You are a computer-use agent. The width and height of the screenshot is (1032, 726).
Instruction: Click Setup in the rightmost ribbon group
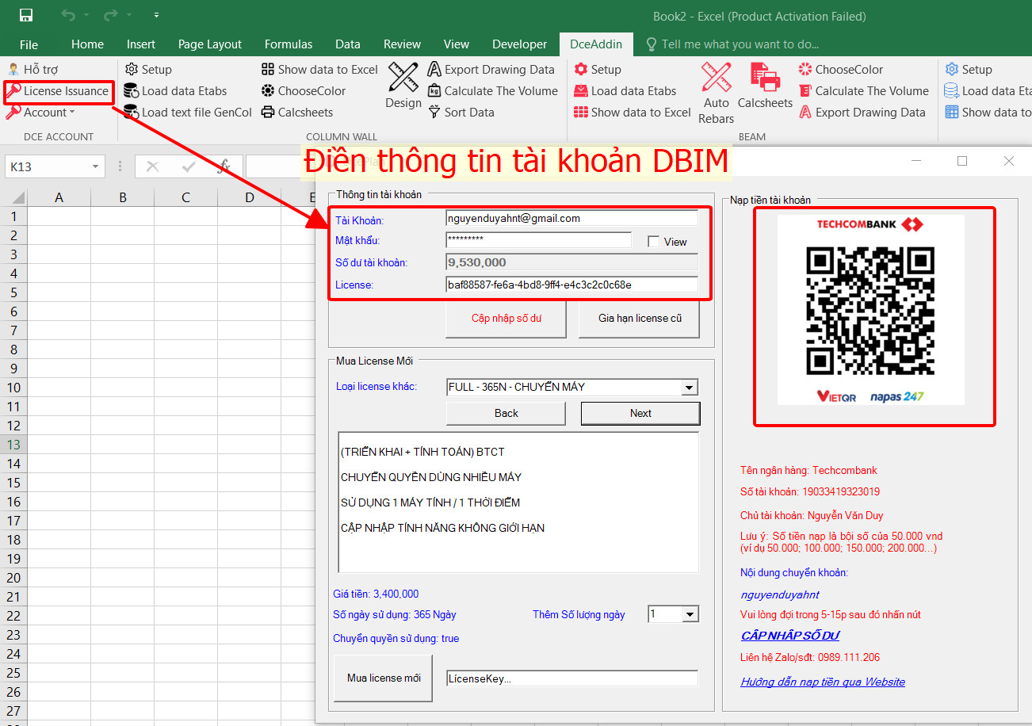[968, 70]
